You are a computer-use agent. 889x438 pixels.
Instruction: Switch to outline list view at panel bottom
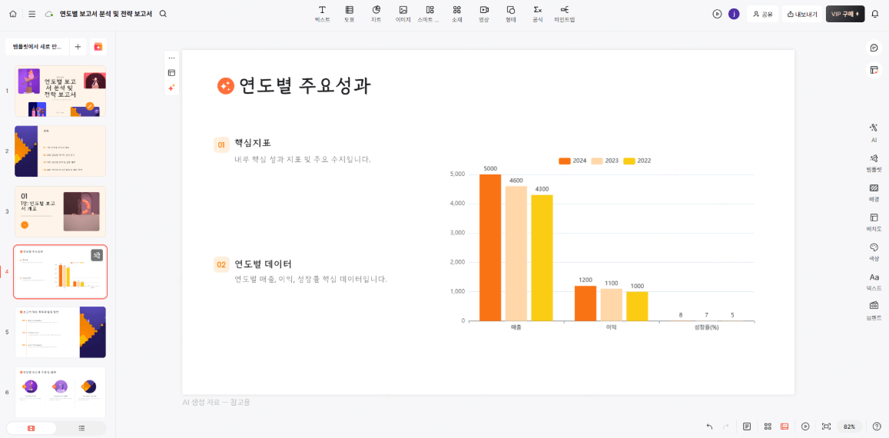coord(81,428)
